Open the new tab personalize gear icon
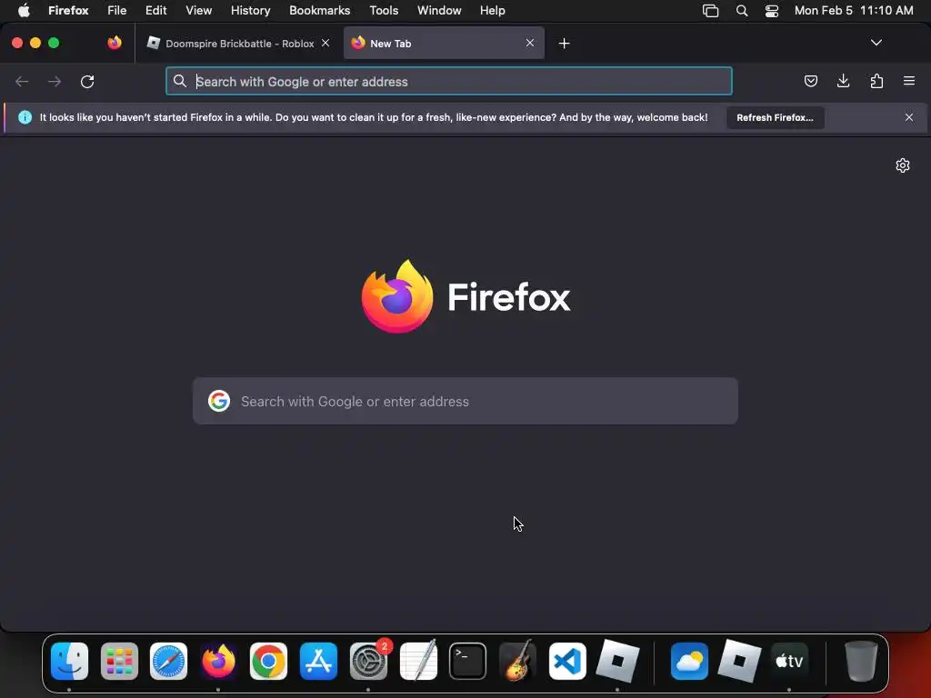The image size is (931, 698). tap(903, 165)
